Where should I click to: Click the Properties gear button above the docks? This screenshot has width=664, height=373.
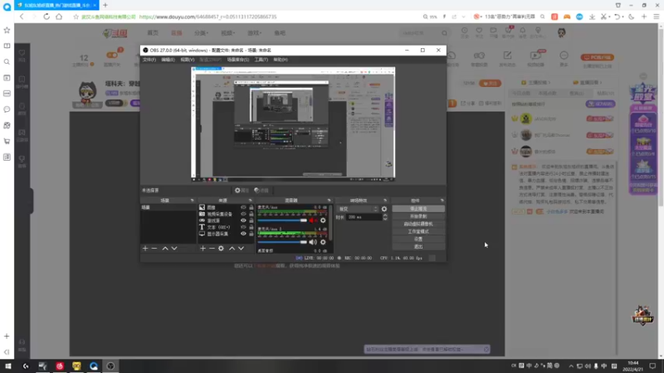(242, 191)
